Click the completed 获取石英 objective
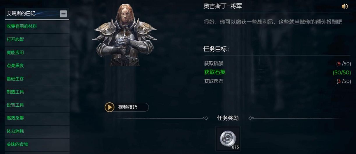Image resolution: width=356 pixels, height=154 pixels. point(215,72)
